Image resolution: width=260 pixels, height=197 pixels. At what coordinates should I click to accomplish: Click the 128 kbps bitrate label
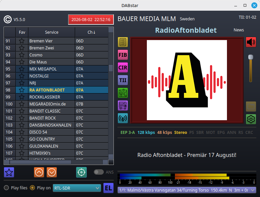pyautogui.click(x=146, y=133)
